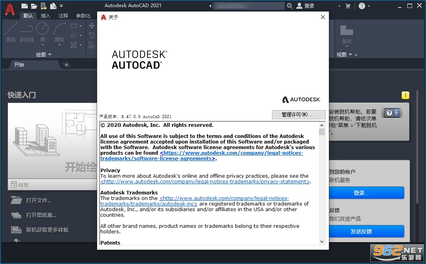Open the trademarks/autodesk-inc link
426x264 pixels.
click(x=195, y=201)
